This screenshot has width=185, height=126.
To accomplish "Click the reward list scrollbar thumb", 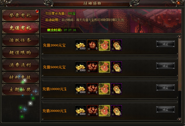I will point(180,65).
